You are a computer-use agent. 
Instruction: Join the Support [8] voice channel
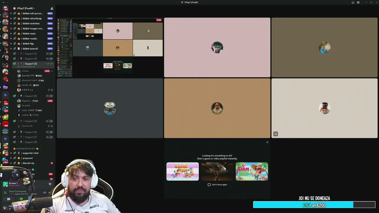tap(33, 142)
